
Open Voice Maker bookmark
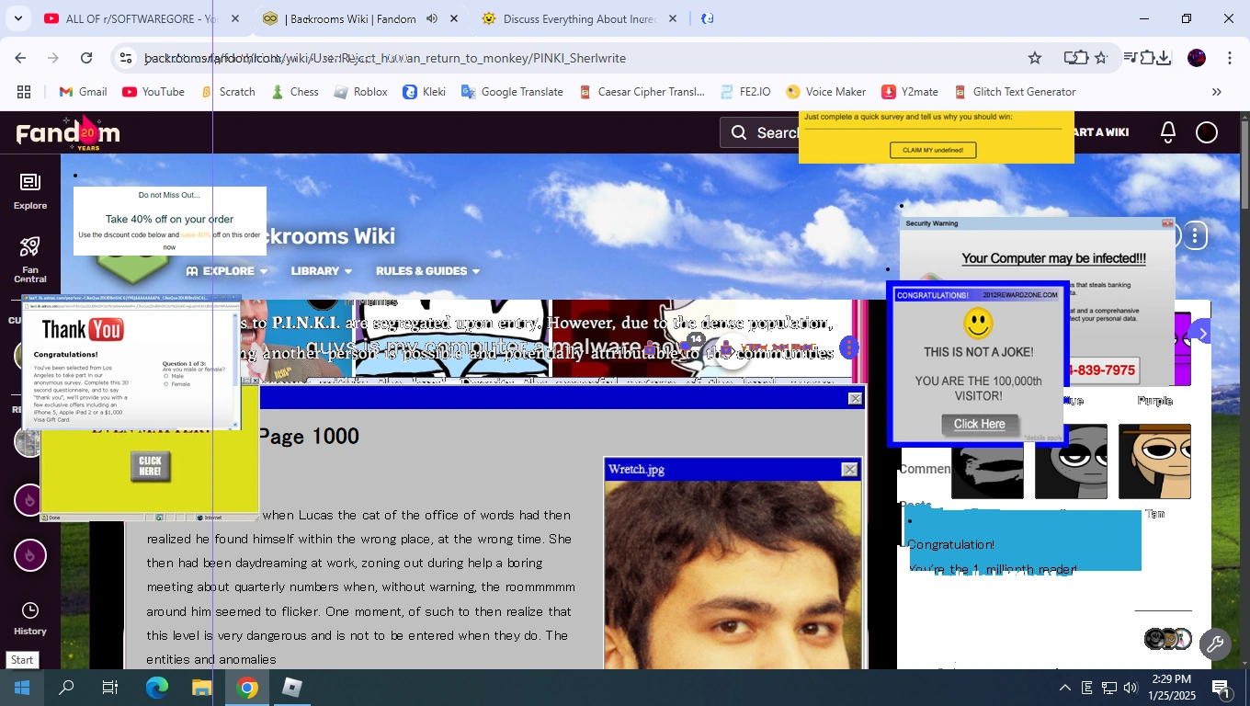click(x=825, y=92)
